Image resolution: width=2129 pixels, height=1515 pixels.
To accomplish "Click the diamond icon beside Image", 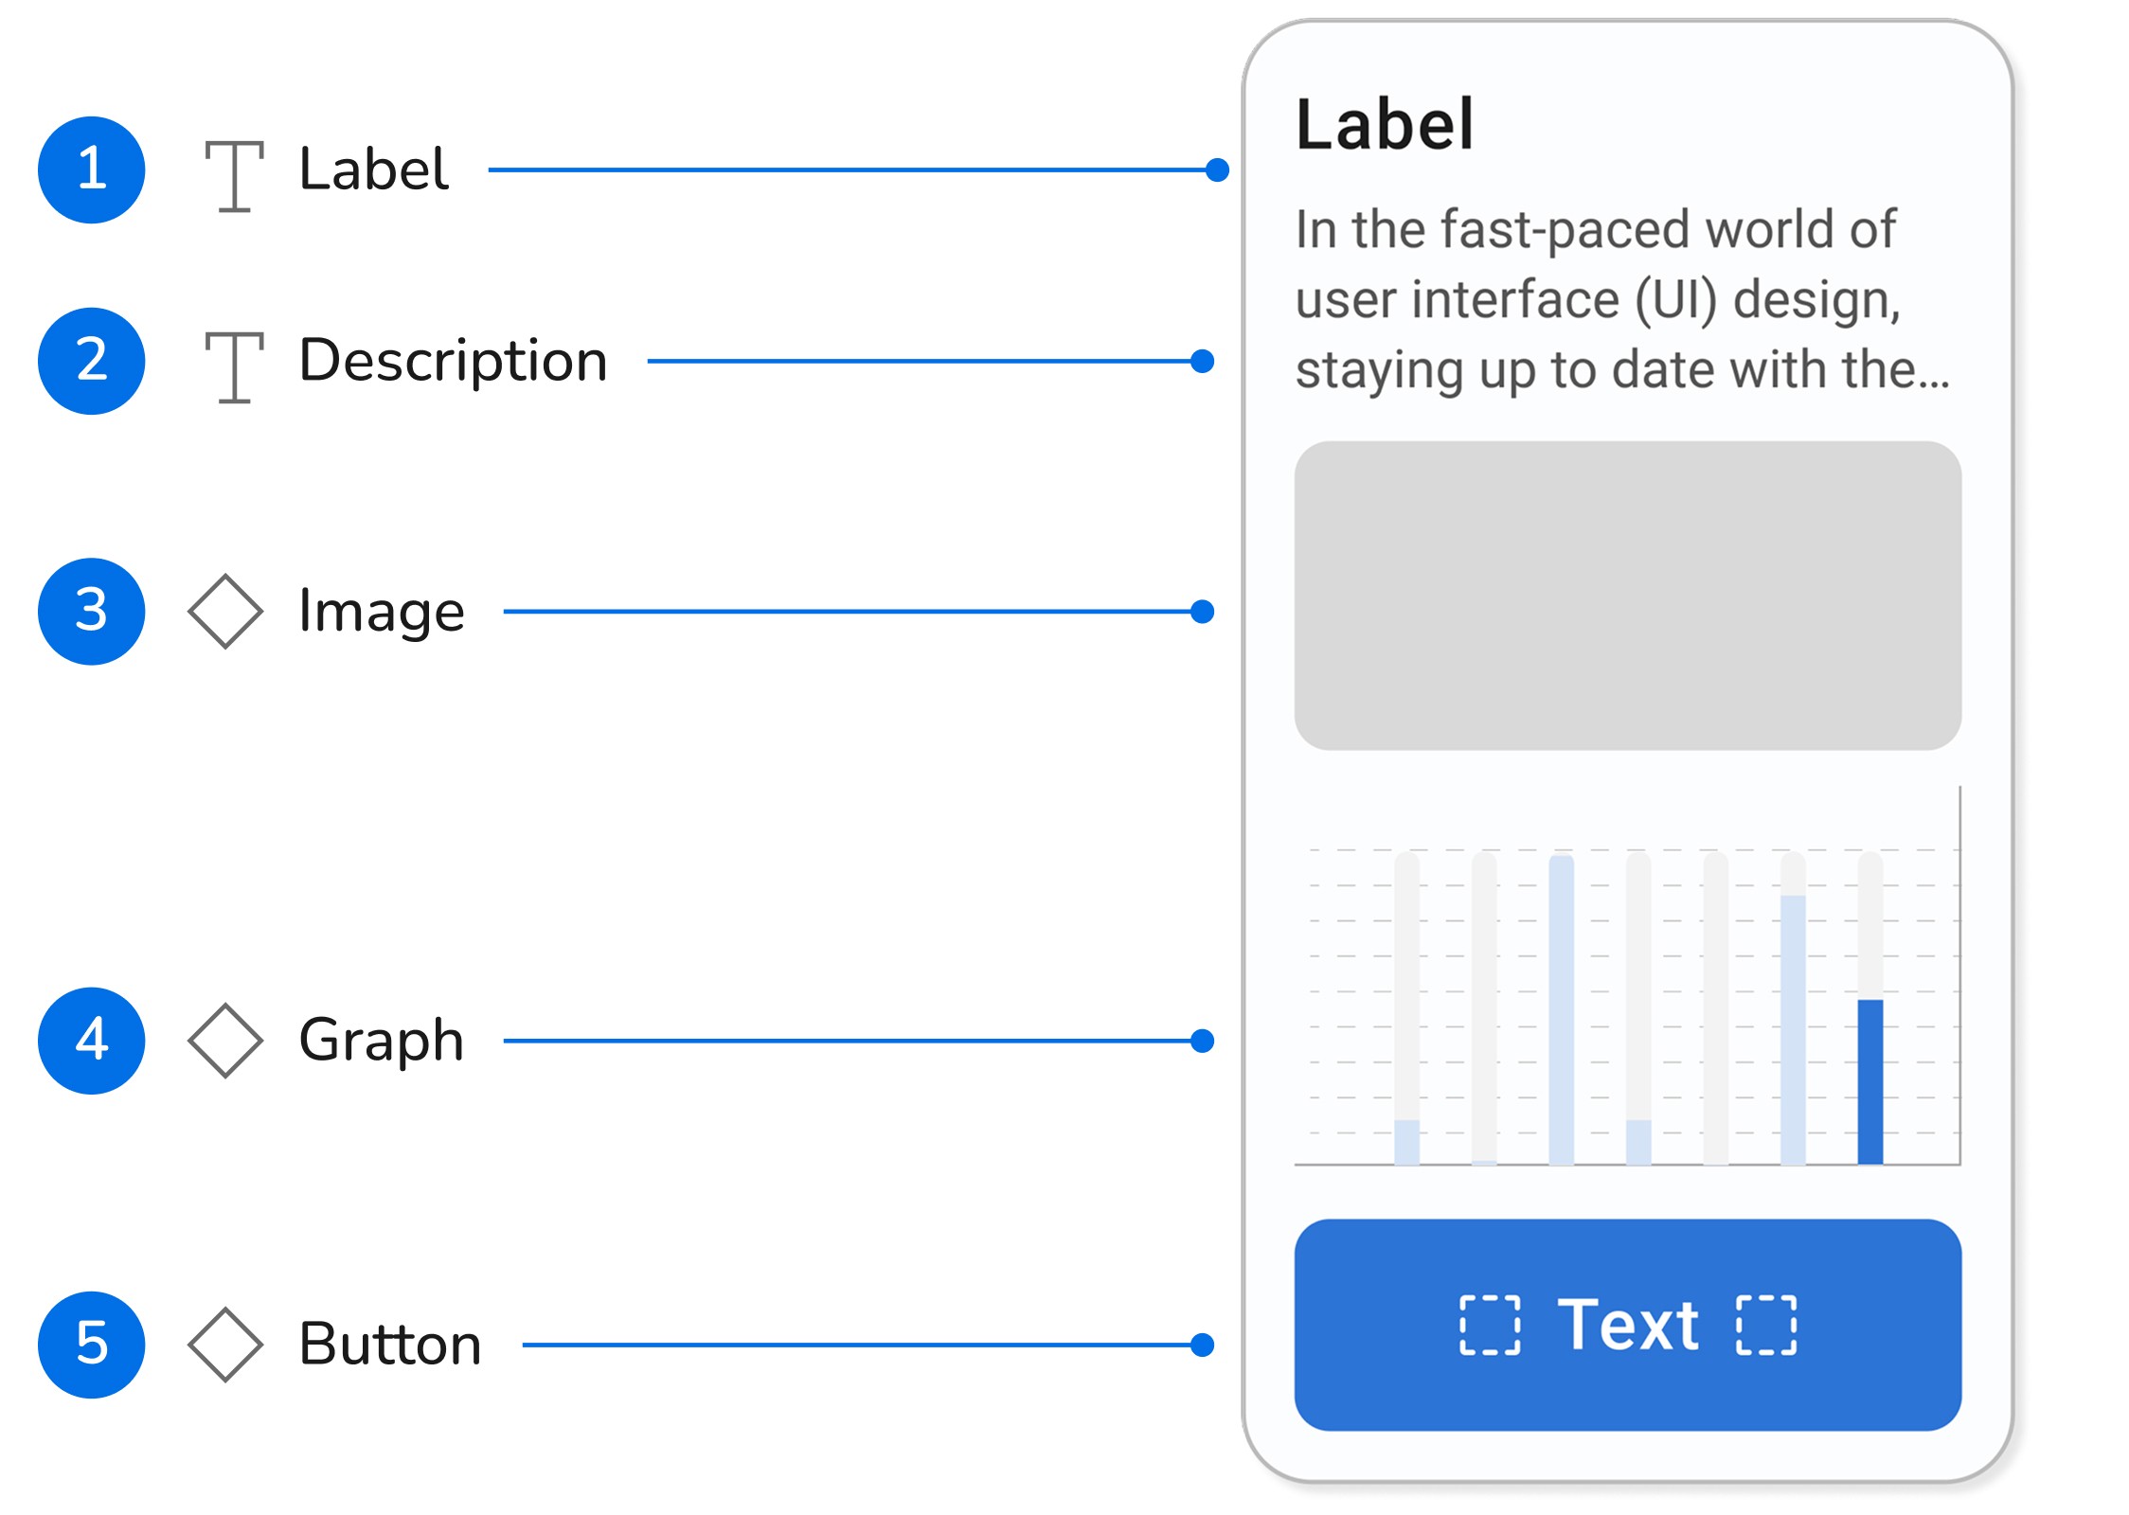I will (225, 612).
